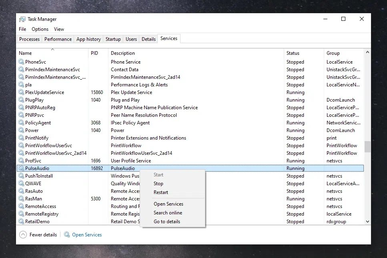Select Stop in the context menu

click(158, 184)
